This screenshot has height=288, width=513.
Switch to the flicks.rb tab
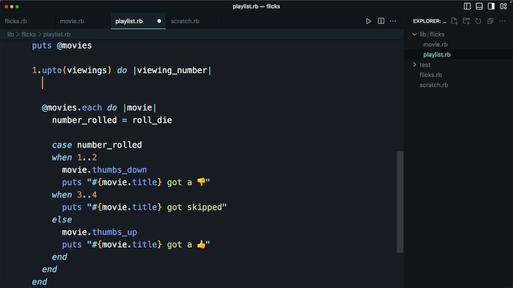[15, 21]
